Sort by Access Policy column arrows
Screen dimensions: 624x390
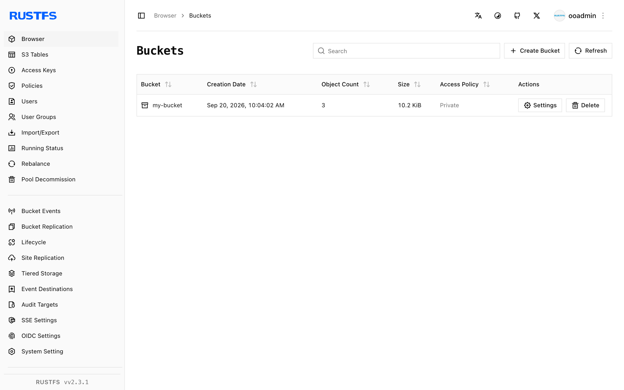coord(486,84)
